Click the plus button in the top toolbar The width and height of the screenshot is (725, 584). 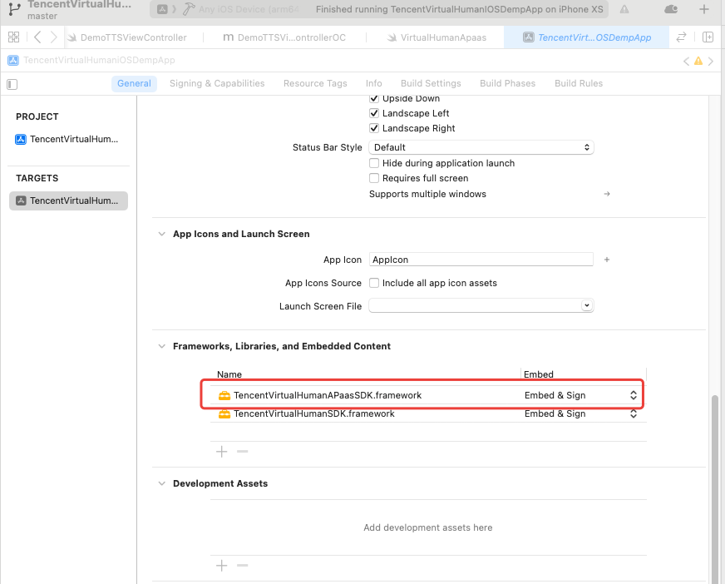[703, 9]
